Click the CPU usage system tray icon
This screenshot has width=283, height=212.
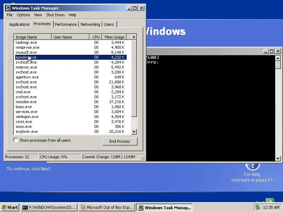tap(258, 207)
